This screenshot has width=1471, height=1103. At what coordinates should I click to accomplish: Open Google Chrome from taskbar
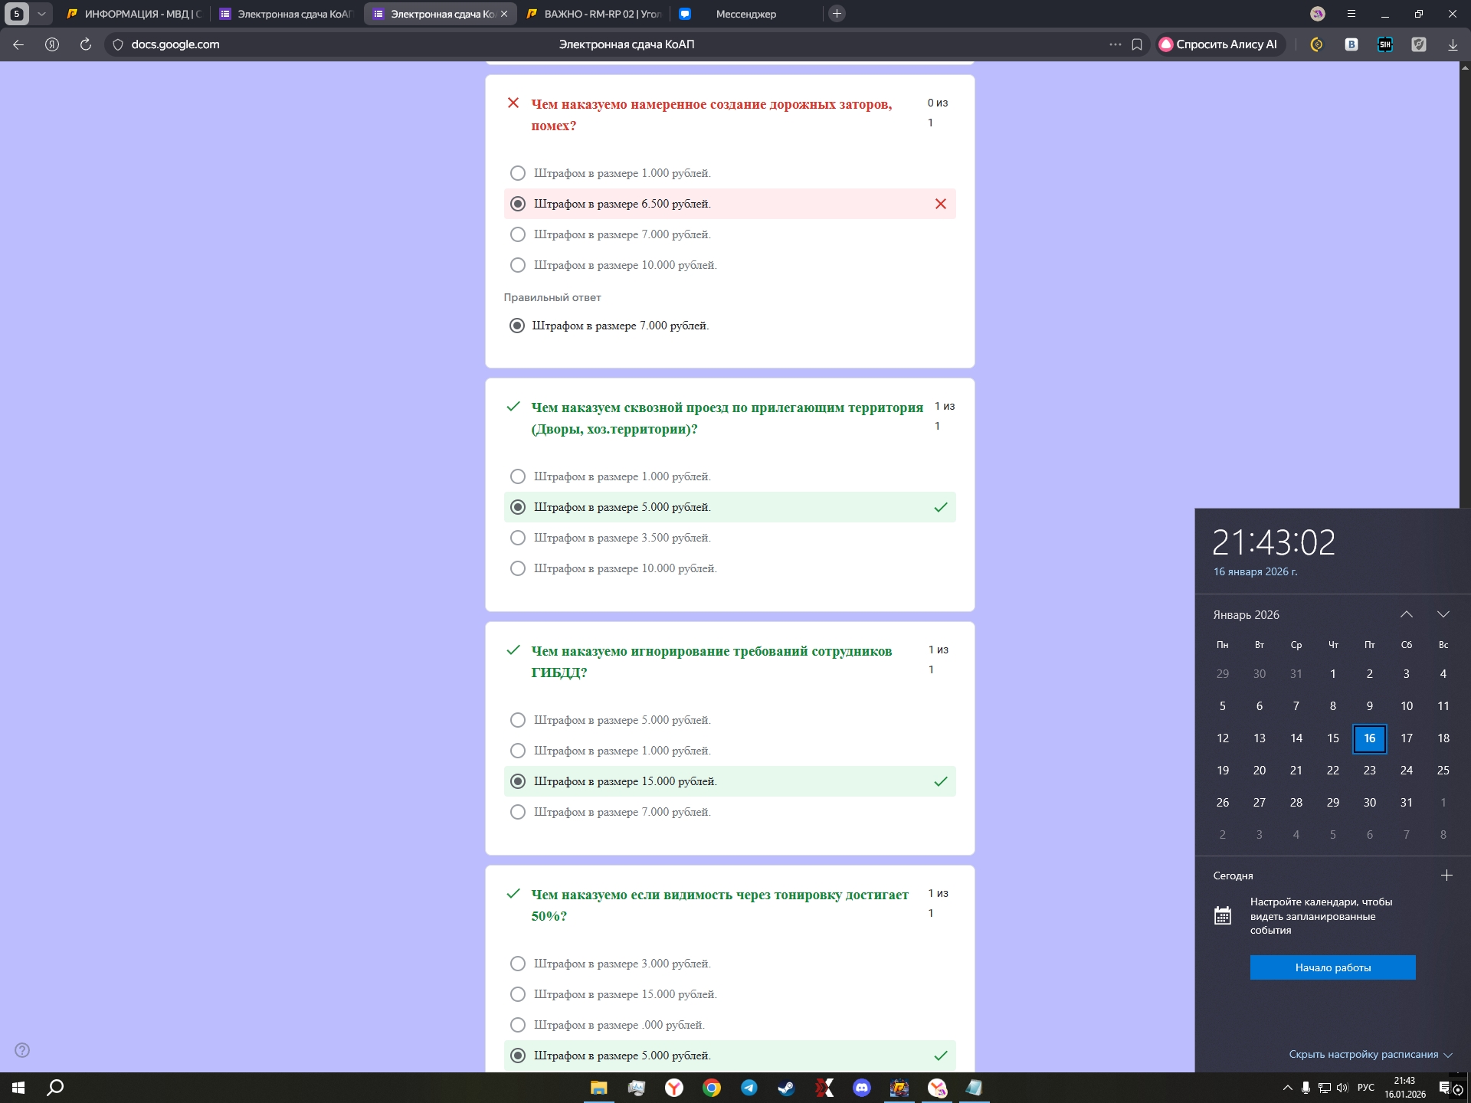(712, 1088)
